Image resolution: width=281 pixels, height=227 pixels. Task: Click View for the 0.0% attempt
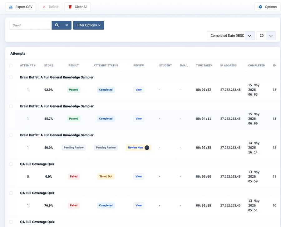(139, 176)
